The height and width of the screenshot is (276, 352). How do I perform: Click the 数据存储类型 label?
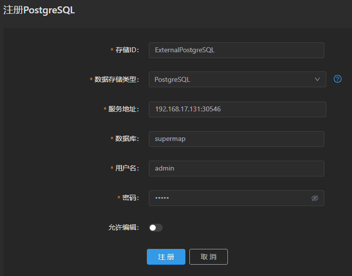117,79
